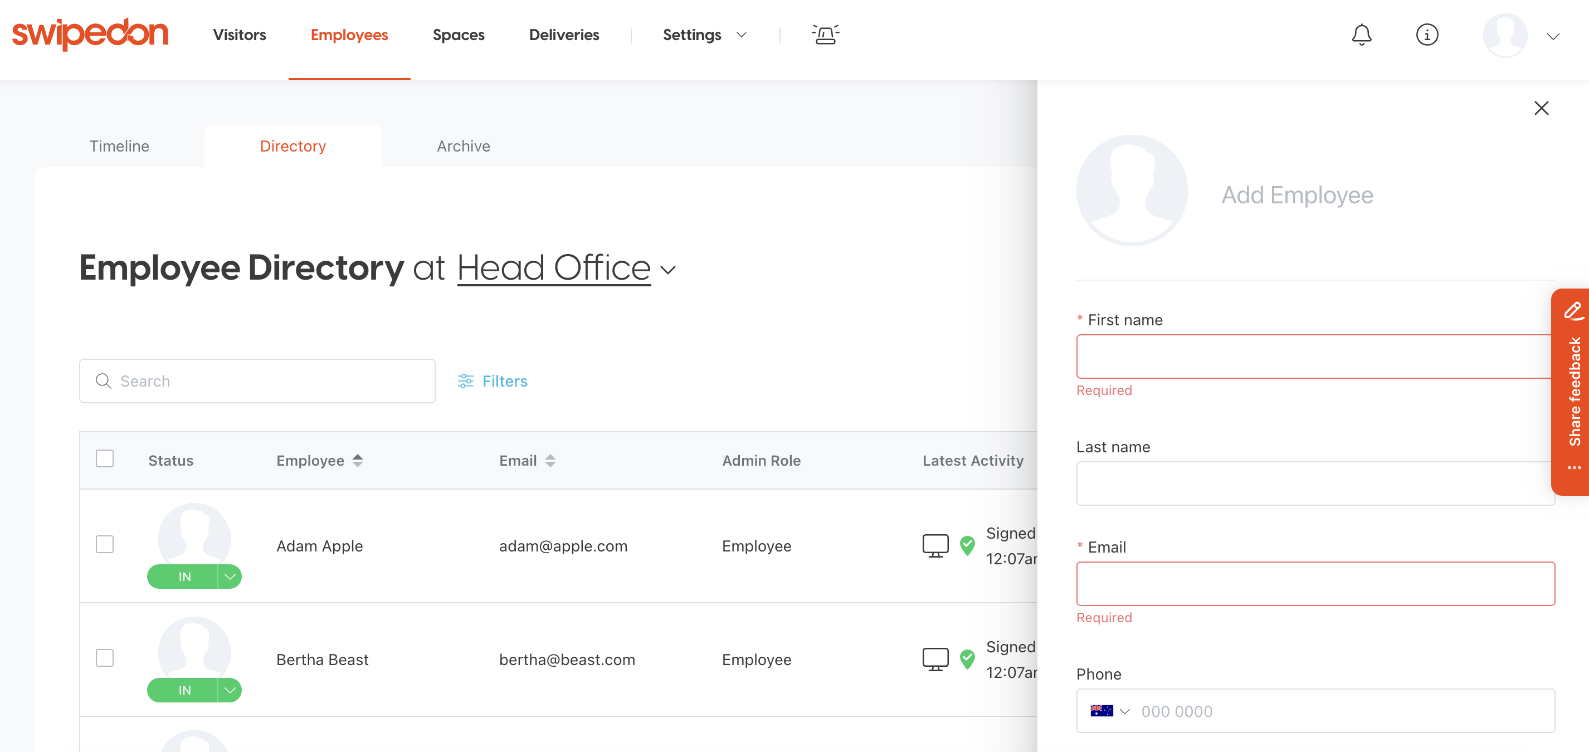The width and height of the screenshot is (1589, 752).
Task: Expand Adam Apple's IN status dropdown
Action: pyautogui.click(x=230, y=576)
